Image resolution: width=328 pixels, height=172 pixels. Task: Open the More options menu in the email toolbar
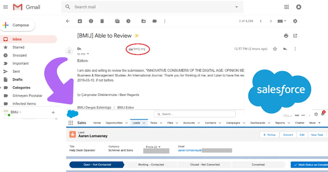(x=165, y=21)
